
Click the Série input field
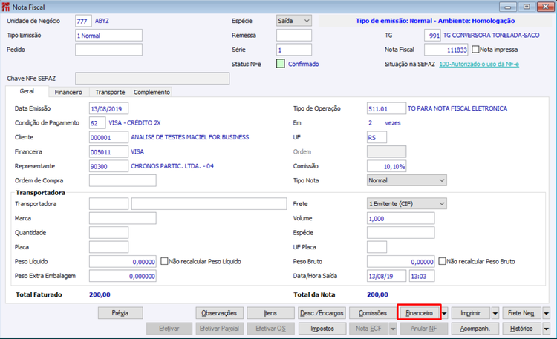point(294,50)
